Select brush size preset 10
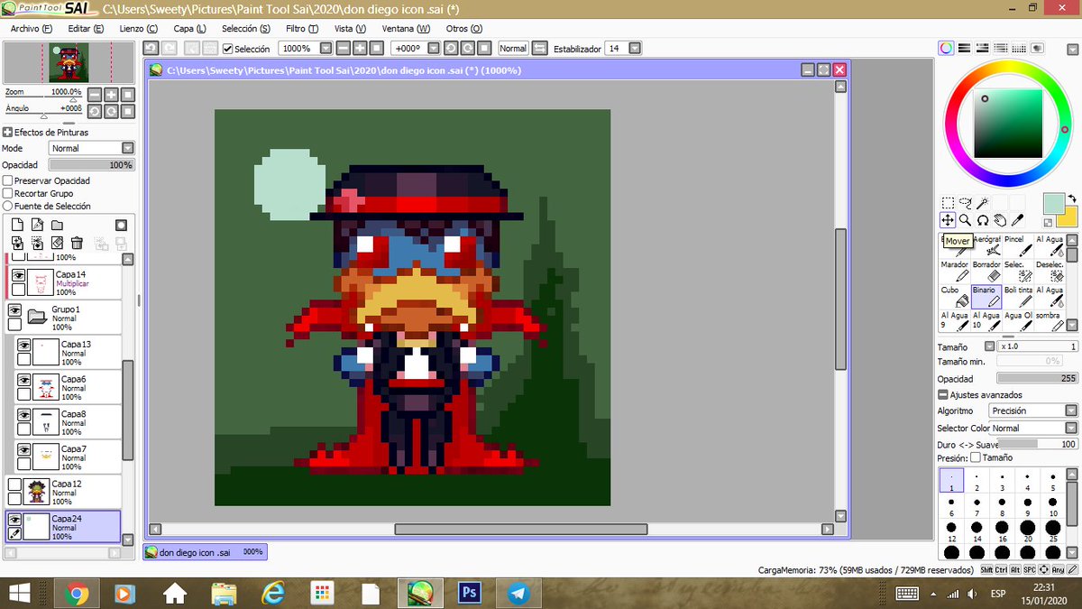Viewport: 1082px width, 609px height. (x=1052, y=505)
